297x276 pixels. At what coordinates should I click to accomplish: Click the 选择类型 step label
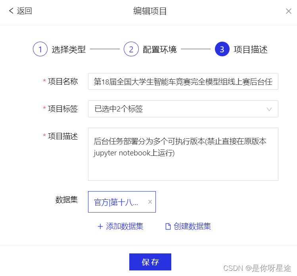pyautogui.click(x=69, y=50)
